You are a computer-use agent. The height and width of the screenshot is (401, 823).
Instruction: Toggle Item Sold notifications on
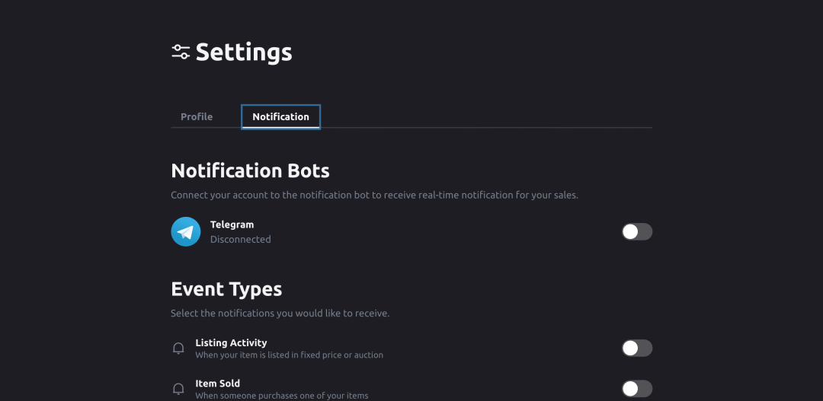tap(636, 389)
